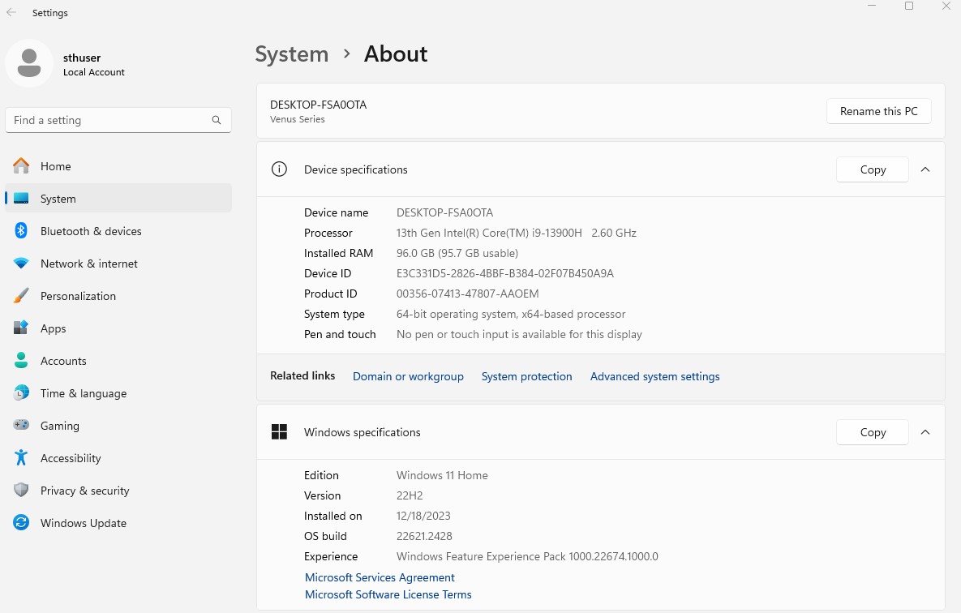Open Advanced system settings link
The width and height of the screenshot is (961, 613).
click(x=654, y=376)
